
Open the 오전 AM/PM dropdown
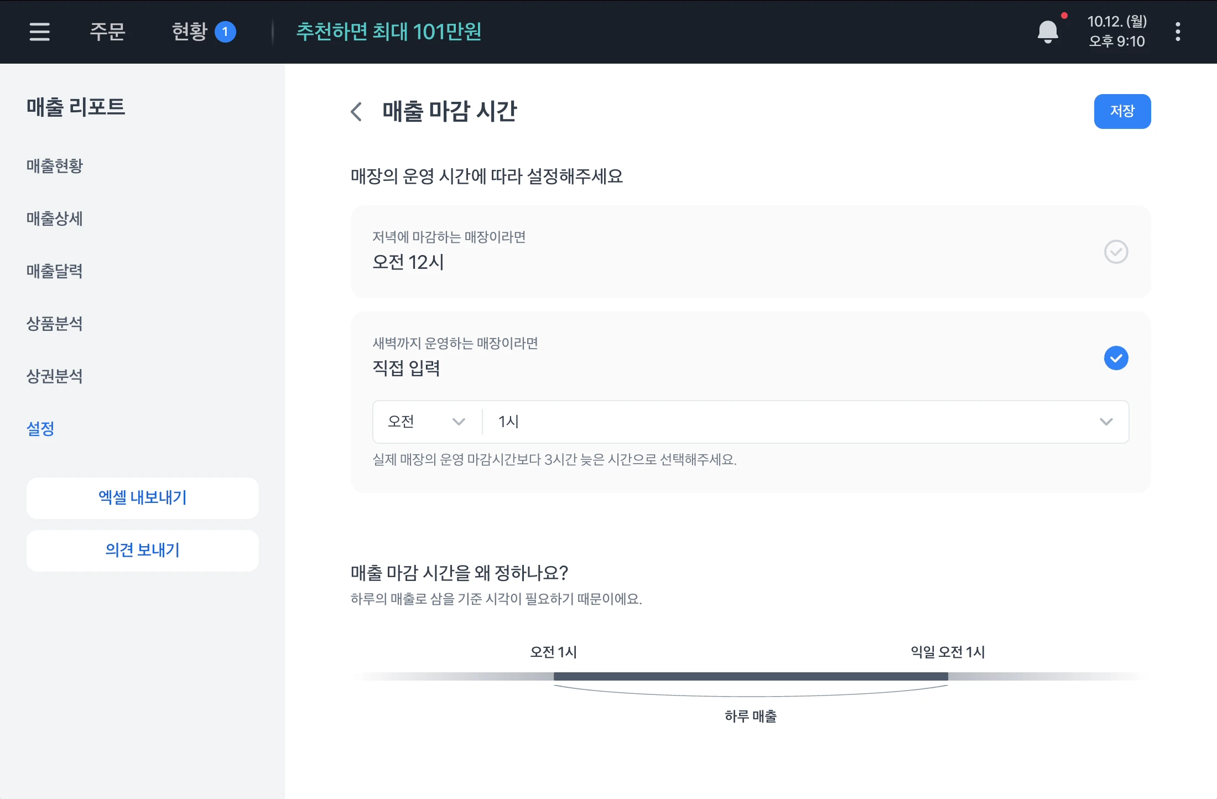[x=427, y=422]
